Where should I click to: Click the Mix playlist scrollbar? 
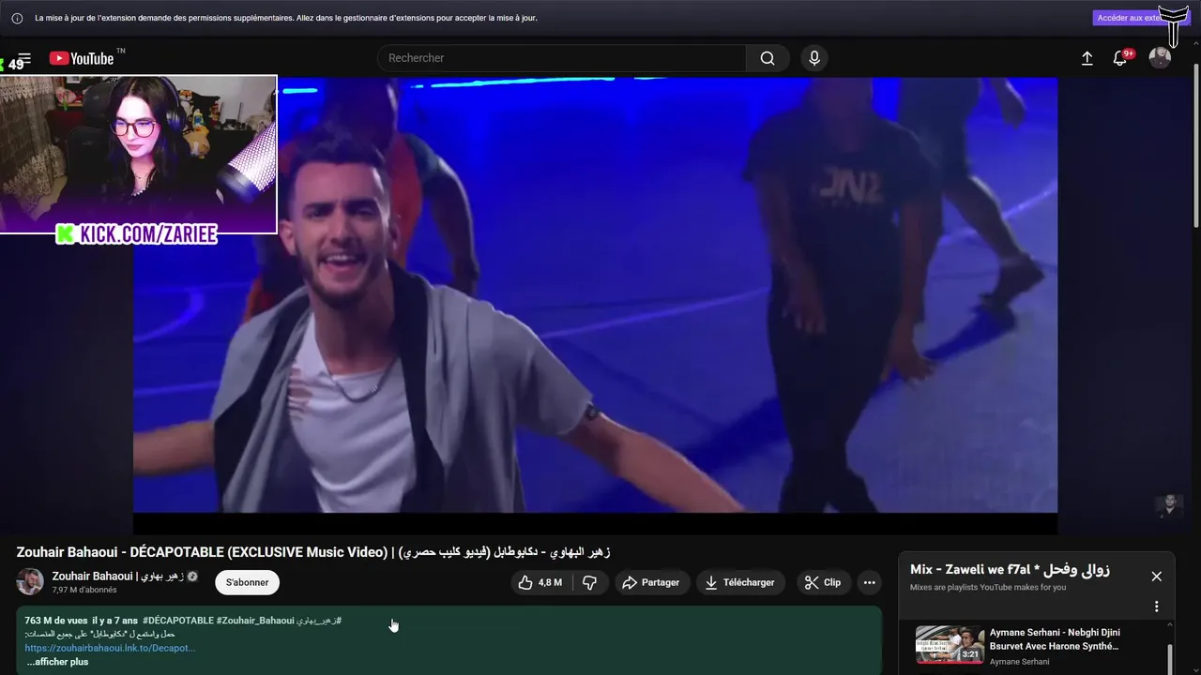pyautogui.click(x=1169, y=659)
